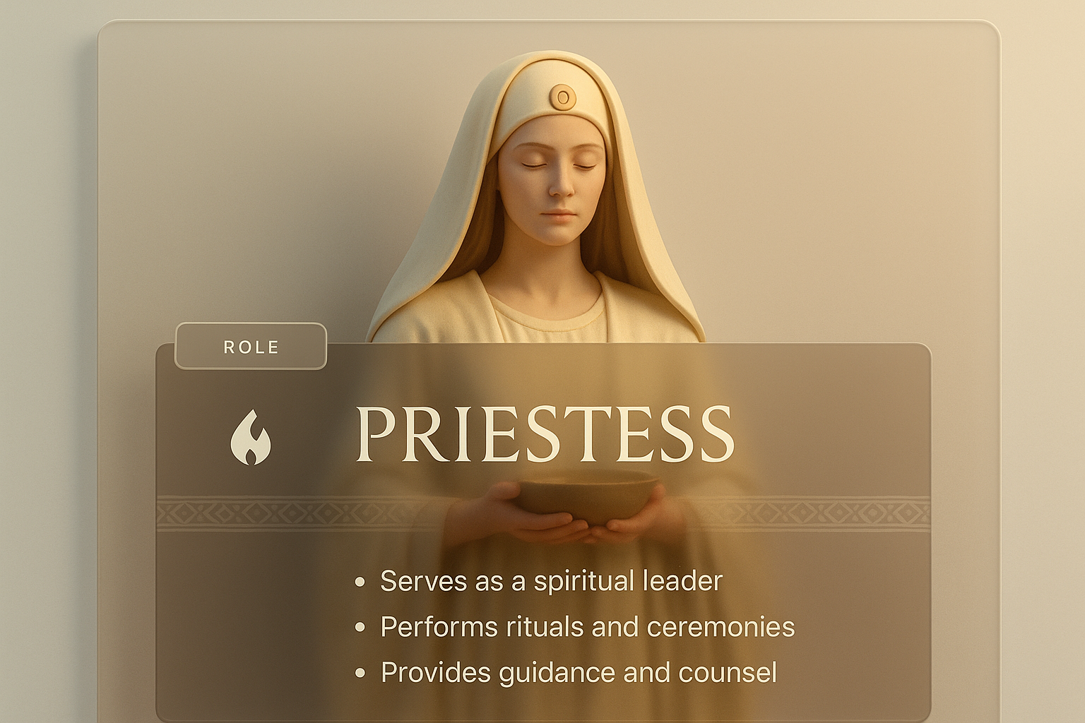Select the bullet dot before 'Serves as a spiritual leader'
Image resolution: width=1085 pixels, height=723 pixels.
click(360, 582)
